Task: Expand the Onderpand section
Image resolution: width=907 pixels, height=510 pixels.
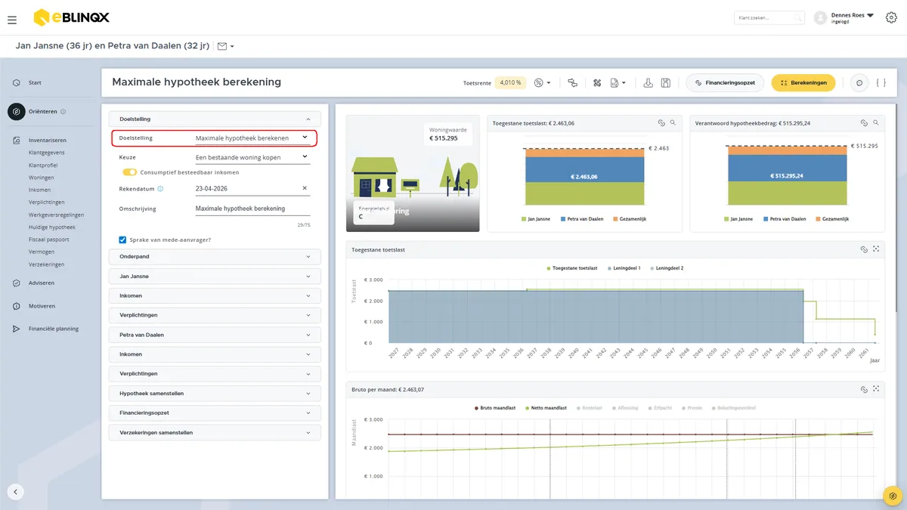Action: tap(215, 257)
